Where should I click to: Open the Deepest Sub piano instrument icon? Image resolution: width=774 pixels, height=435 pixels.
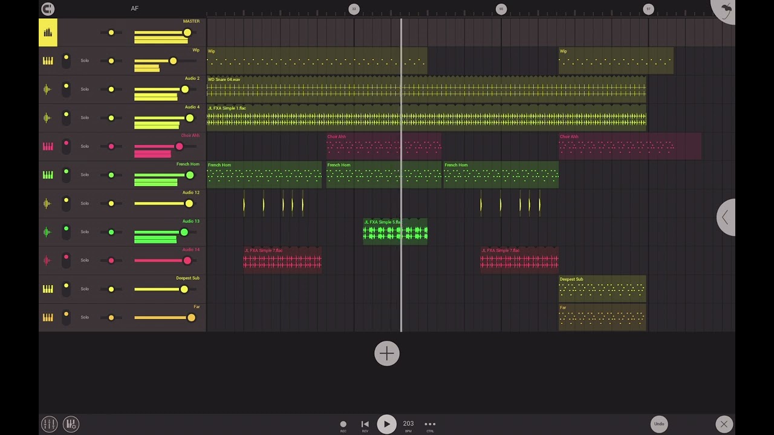[x=48, y=289]
